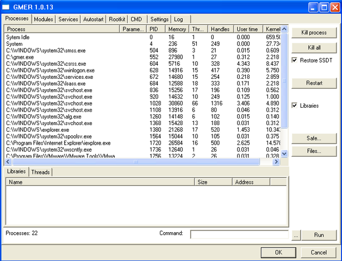The width and height of the screenshot is (342, 261).
Task: Click the horizontal scrollbar thumb of process list
Action: coord(136,161)
